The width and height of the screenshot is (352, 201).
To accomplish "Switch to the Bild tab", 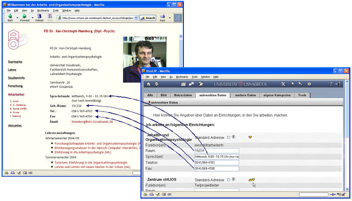I will tap(164, 96).
